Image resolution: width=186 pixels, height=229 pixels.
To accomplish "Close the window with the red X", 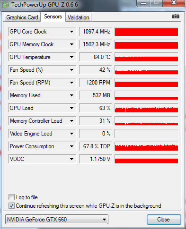I will pyautogui.click(x=174, y=3).
